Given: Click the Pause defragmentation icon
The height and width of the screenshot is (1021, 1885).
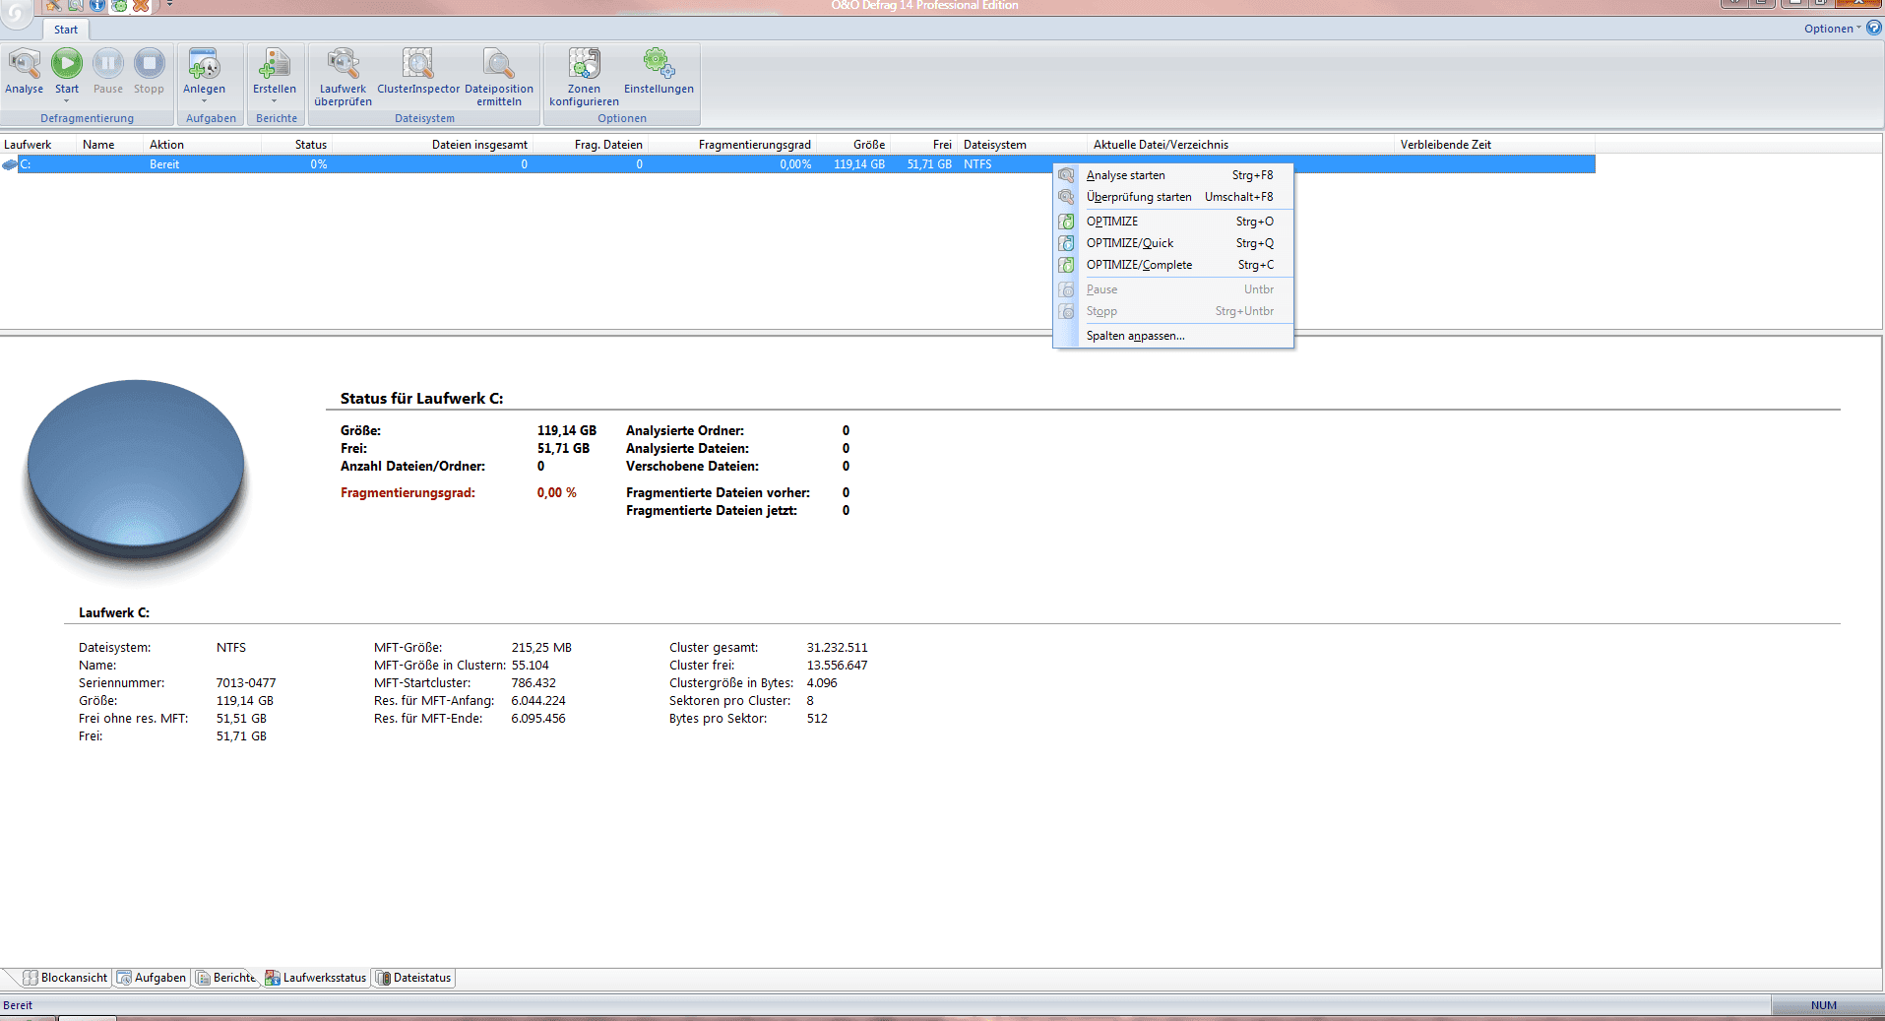Looking at the screenshot, I should click(108, 64).
